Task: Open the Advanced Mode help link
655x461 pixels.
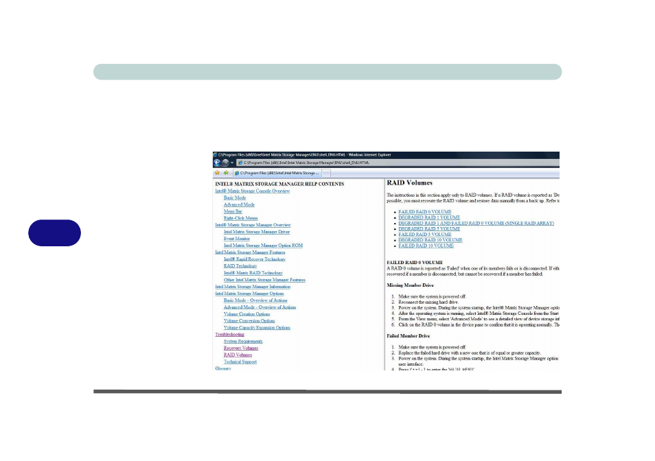Action: pyautogui.click(x=239, y=205)
